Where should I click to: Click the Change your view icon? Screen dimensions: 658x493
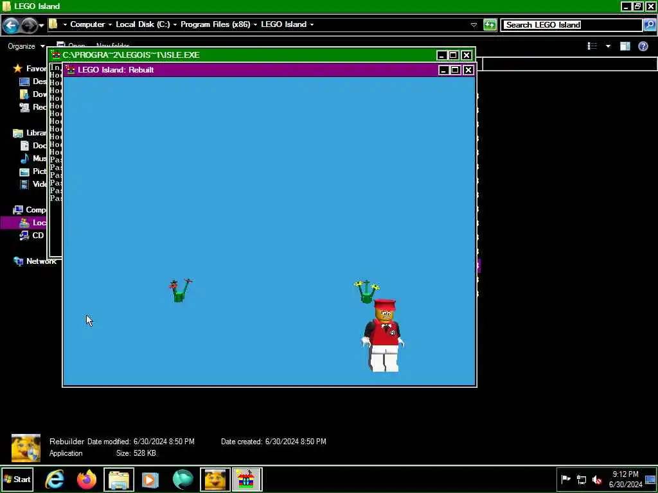tap(592, 46)
